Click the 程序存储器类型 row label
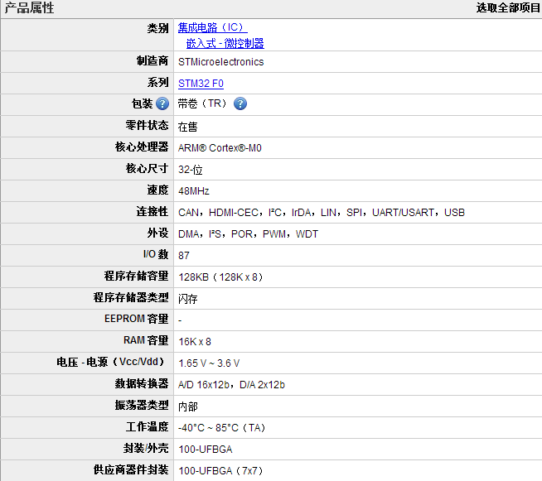The height and width of the screenshot is (481, 542). 130,298
